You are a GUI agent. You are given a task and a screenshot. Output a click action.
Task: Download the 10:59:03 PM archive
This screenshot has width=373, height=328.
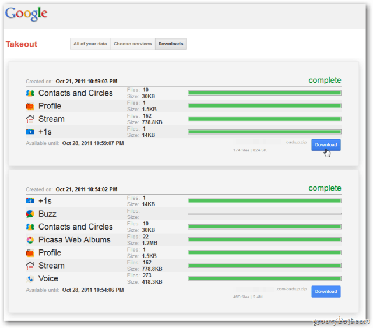[x=326, y=144]
